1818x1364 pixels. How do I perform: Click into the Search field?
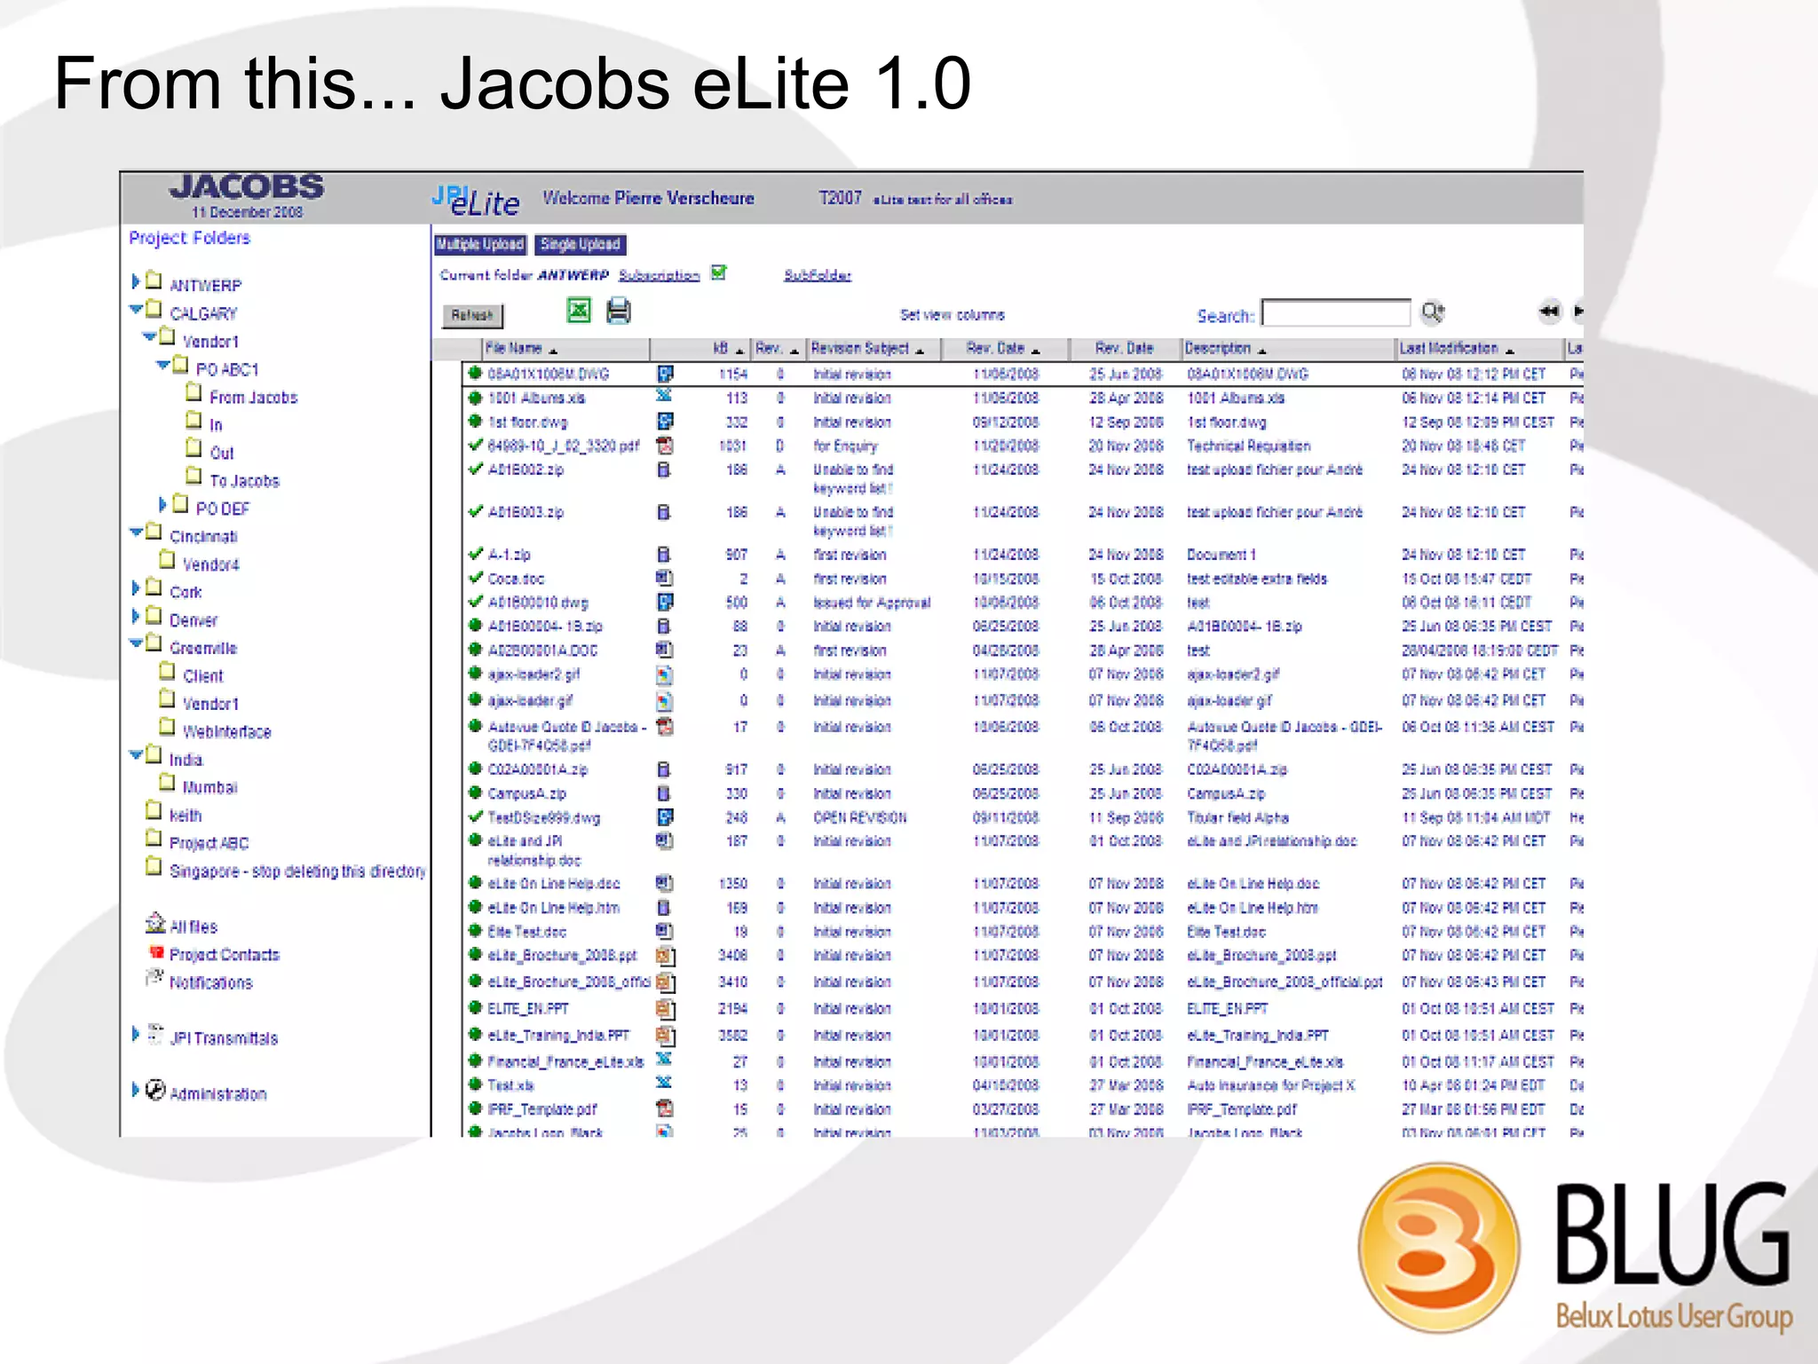pos(1336,313)
